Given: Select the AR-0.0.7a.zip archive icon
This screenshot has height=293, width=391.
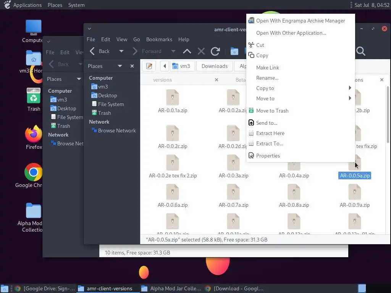Looking at the screenshot, I should click(233, 192).
